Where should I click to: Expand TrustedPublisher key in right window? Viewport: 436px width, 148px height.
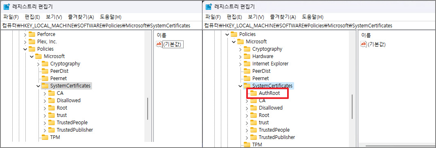coord(247,137)
